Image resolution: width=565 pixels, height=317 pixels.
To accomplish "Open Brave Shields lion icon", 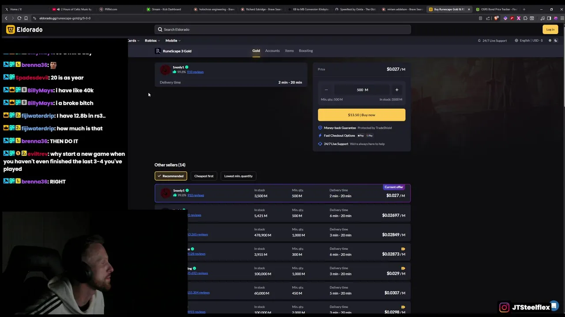I will click(x=497, y=18).
